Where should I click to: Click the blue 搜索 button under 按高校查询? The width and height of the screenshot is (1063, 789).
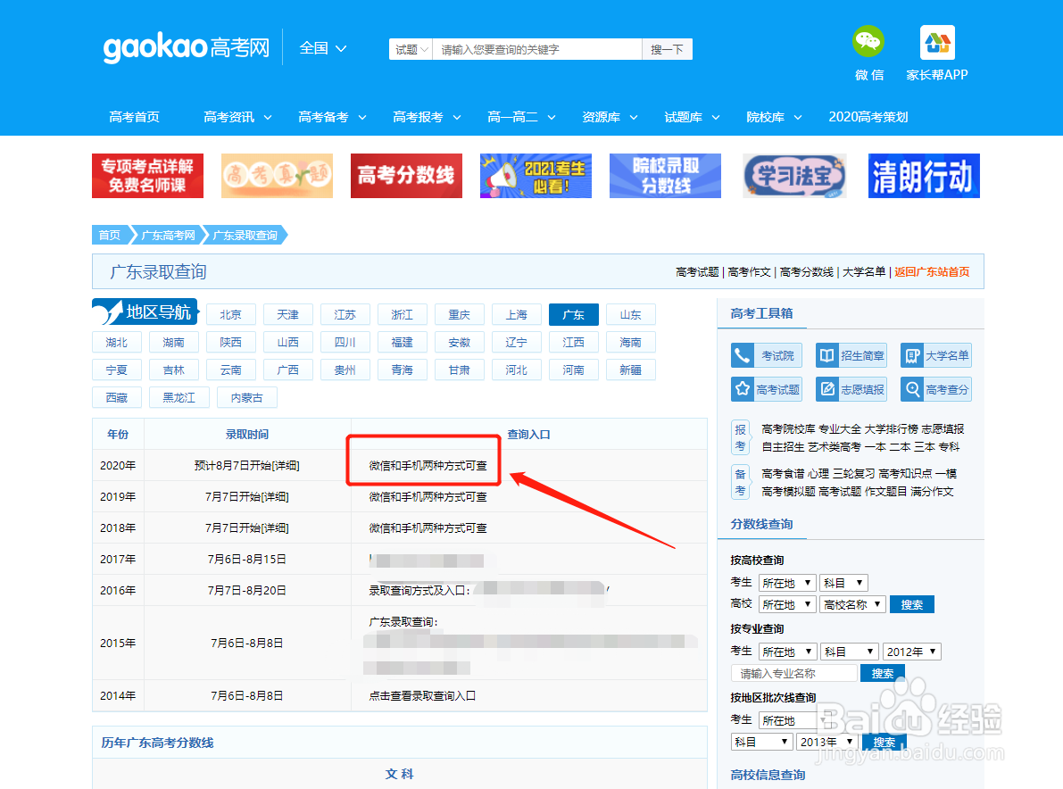(x=911, y=603)
